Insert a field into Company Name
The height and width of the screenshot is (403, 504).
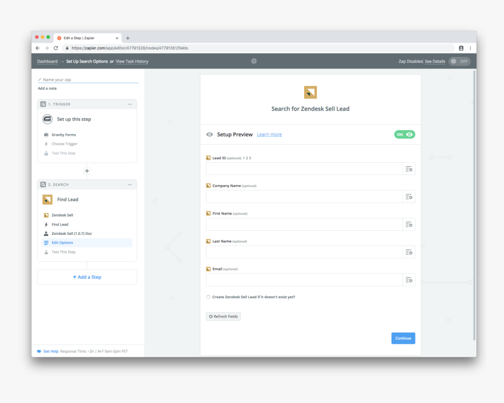click(x=409, y=197)
